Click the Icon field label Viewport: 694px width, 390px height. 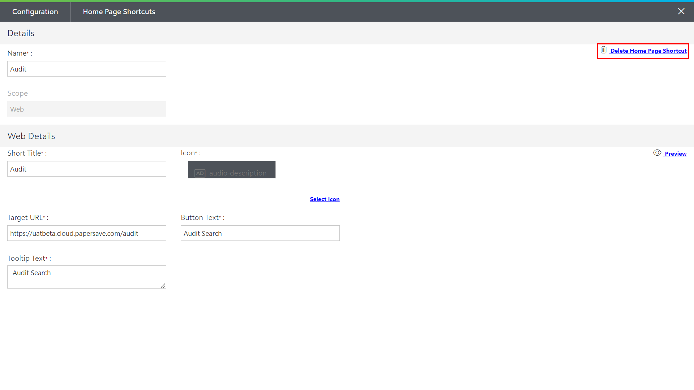(x=188, y=153)
